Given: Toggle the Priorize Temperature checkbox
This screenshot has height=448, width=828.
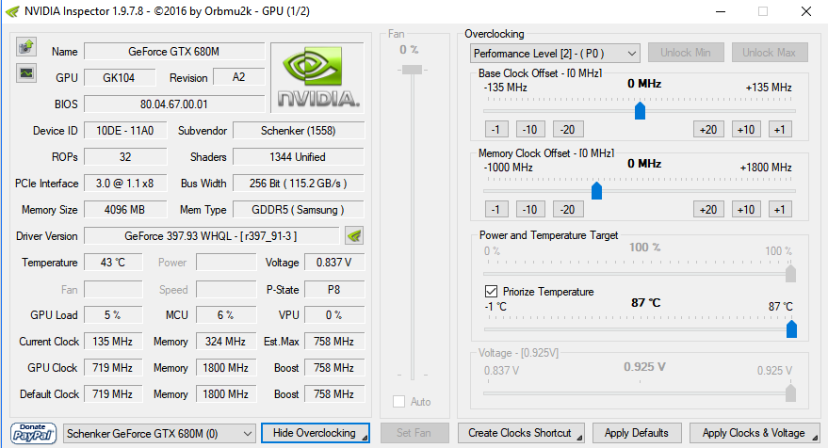Looking at the screenshot, I should tap(491, 291).
